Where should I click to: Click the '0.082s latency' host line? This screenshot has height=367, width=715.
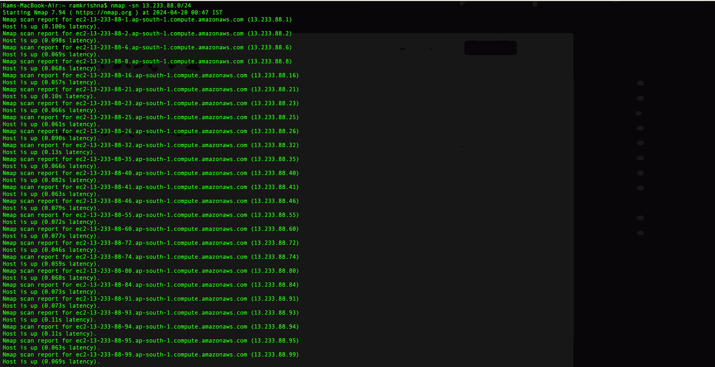(x=51, y=180)
